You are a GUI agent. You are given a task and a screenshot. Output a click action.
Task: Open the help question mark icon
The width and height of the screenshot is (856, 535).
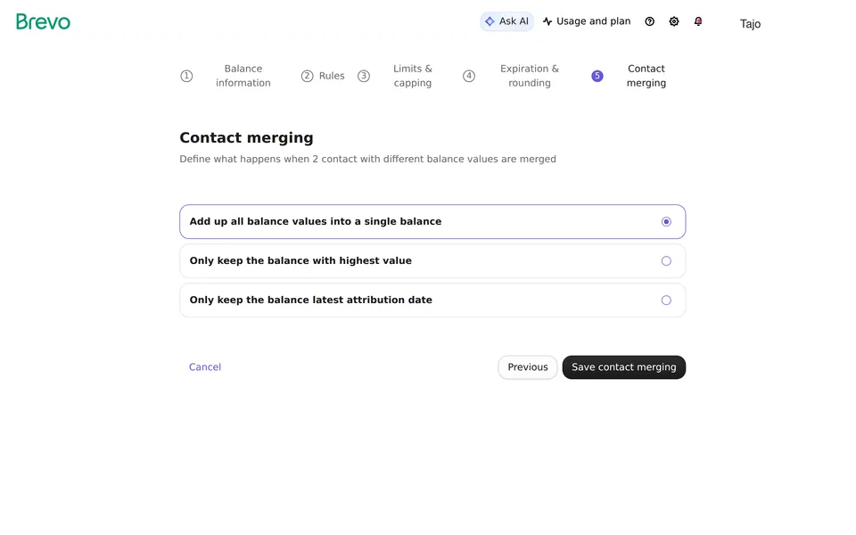click(650, 21)
